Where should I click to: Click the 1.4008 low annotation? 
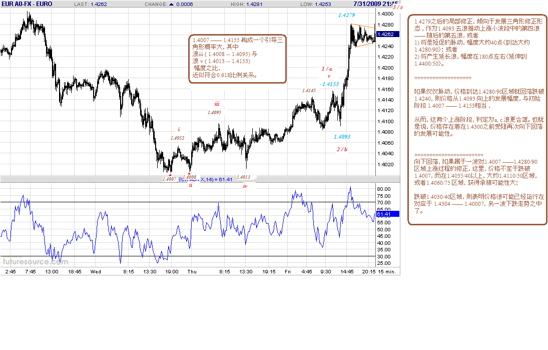tap(190, 177)
